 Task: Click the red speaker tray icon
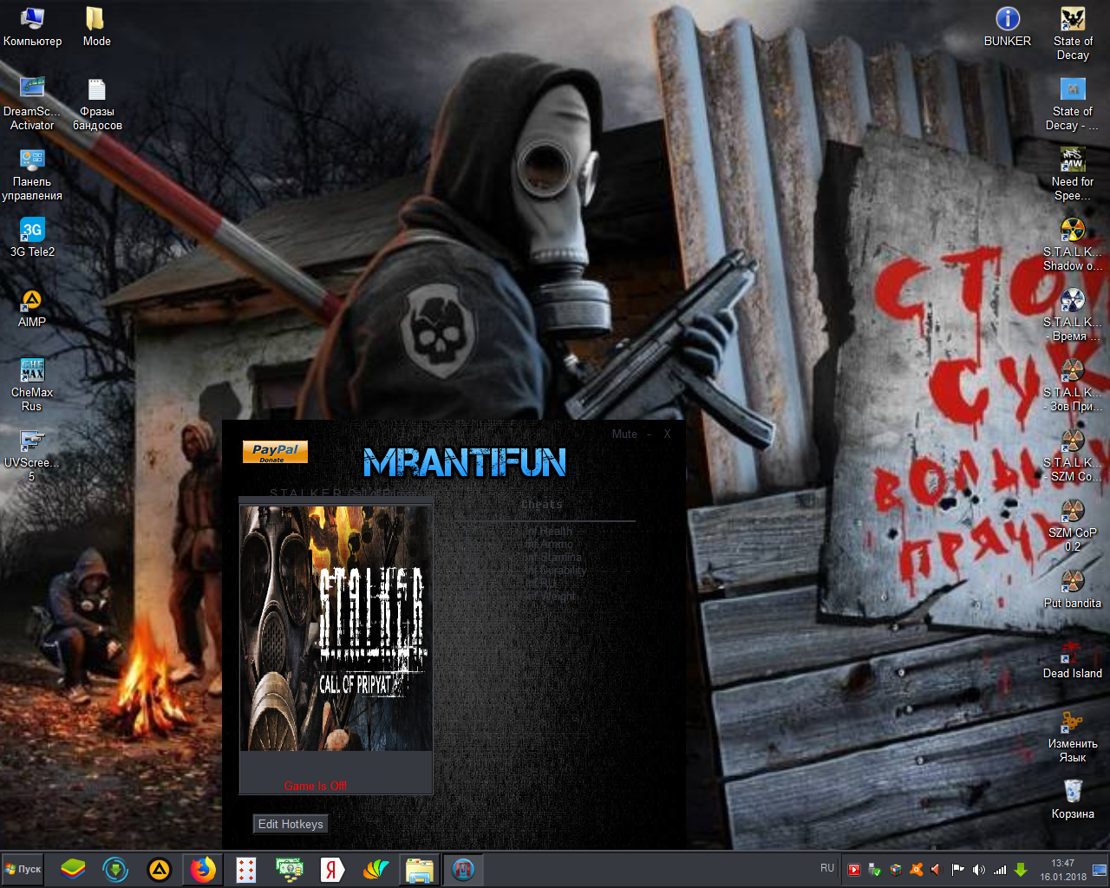[x=937, y=870]
